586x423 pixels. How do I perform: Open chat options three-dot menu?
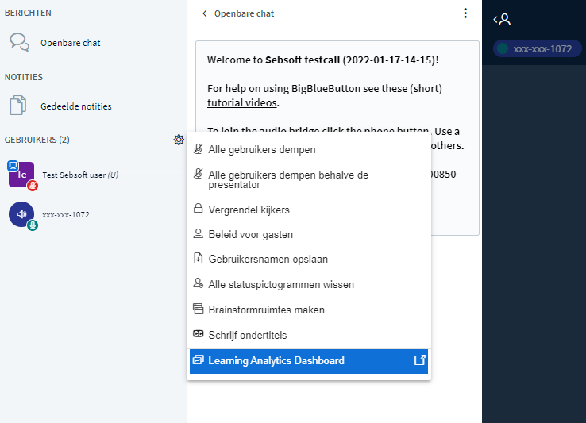click(465, 13)
